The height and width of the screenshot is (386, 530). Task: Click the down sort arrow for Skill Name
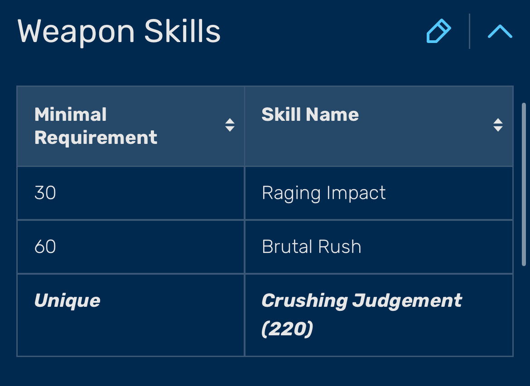point(498,129)
